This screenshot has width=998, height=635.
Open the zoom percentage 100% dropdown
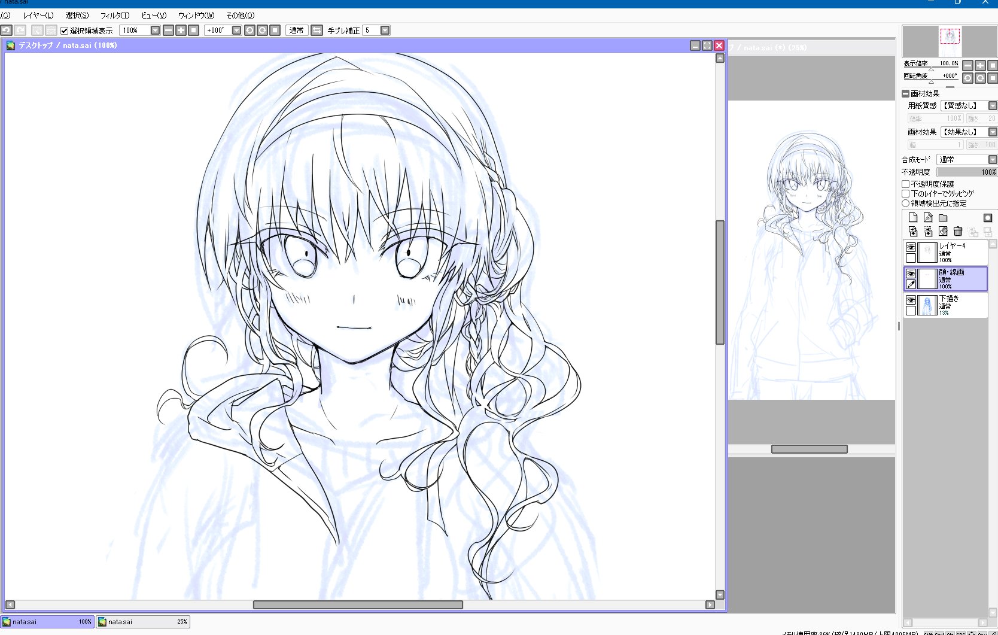(x=155, y=30)
